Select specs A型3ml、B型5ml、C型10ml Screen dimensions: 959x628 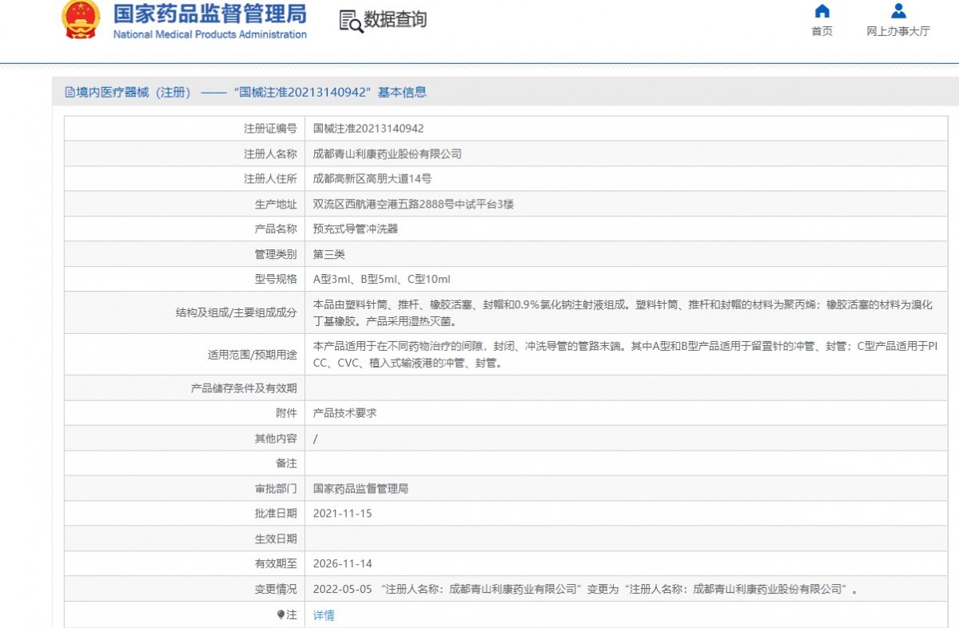point(382,279)
